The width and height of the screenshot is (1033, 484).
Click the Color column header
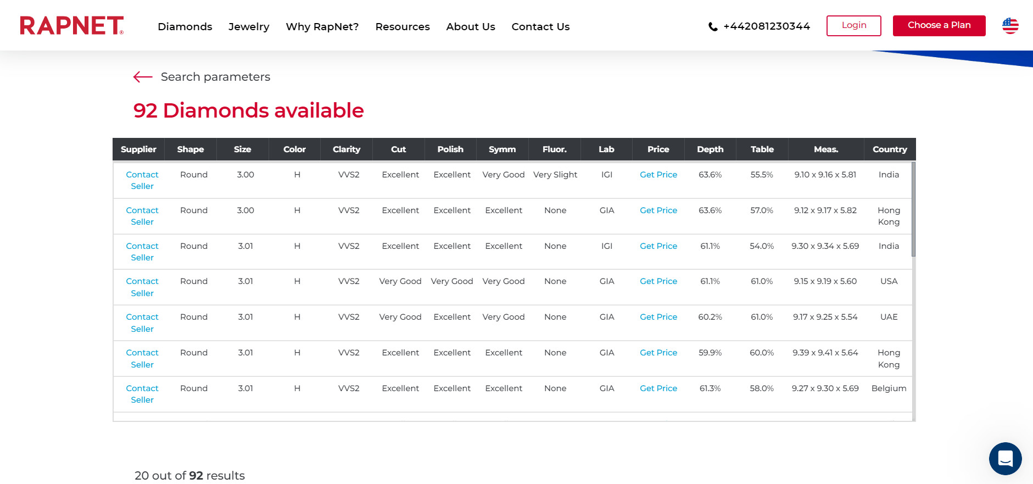click(294, 149)
